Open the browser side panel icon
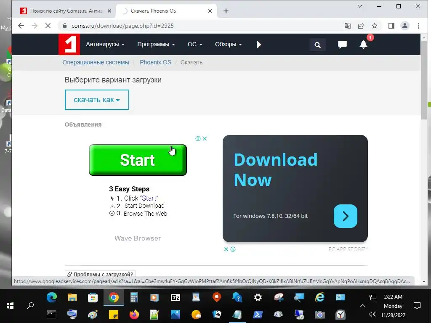Viewport: 431px width, 323px height. pos(391,26)
